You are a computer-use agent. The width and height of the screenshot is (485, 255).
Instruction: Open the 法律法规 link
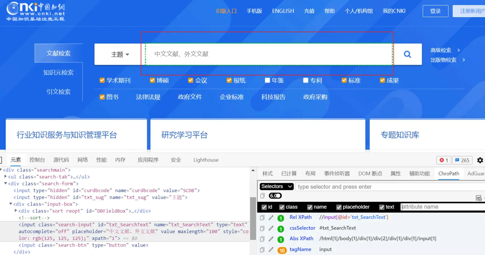[x=148, y=97]
